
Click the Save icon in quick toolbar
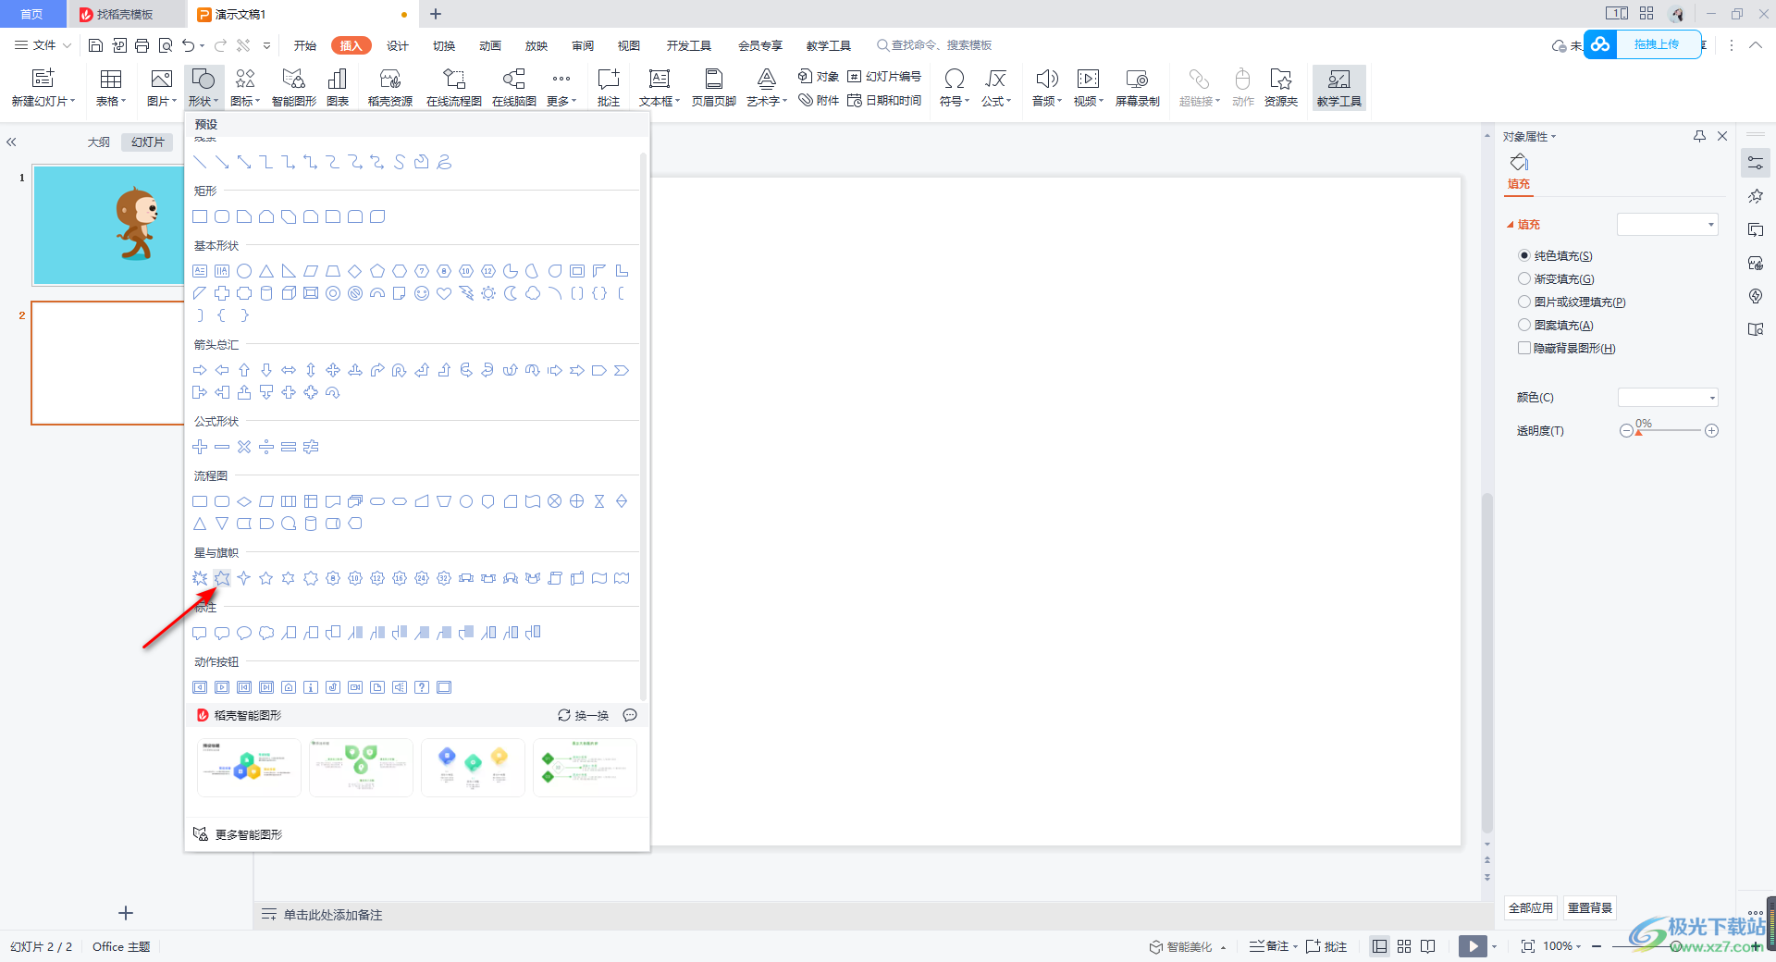(x=95, y=45)
